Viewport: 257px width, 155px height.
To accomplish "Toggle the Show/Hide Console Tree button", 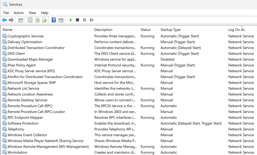I will click(21, 20).
